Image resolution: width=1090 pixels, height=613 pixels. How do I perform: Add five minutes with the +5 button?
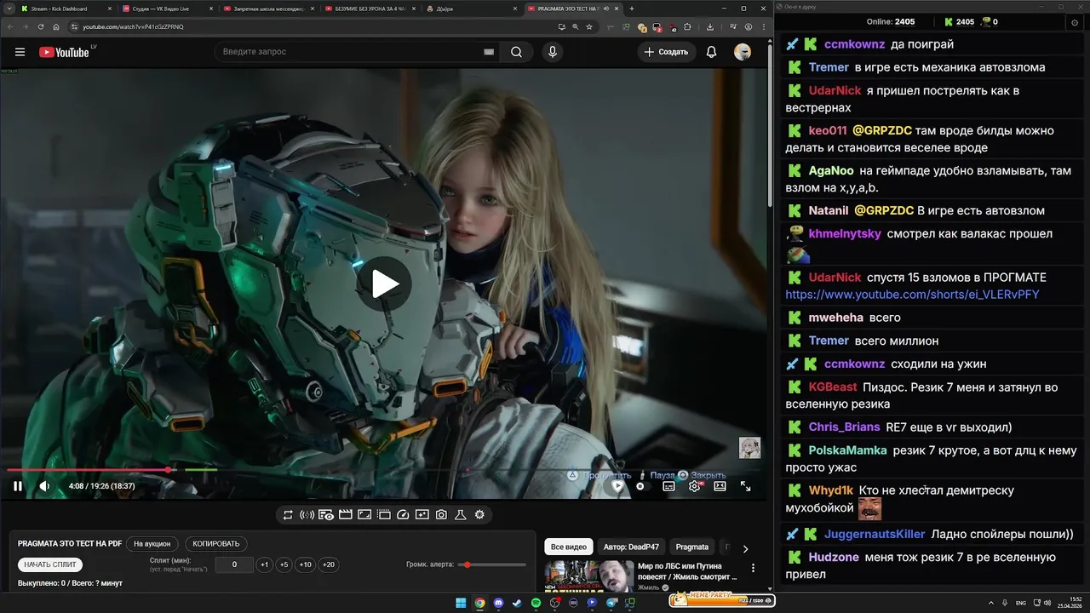[284, 564]
